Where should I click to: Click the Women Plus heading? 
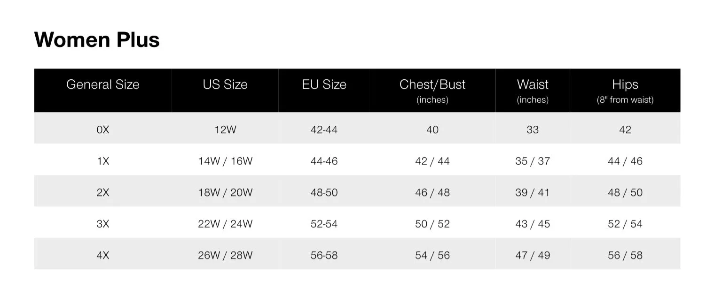[97, 39]
